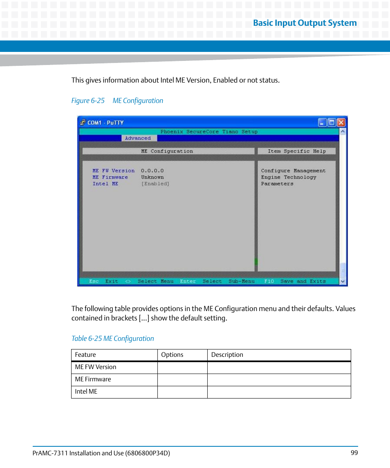
Task: Toggle Intel ME from Enabled to Disabled
Action: click(155, 184)
